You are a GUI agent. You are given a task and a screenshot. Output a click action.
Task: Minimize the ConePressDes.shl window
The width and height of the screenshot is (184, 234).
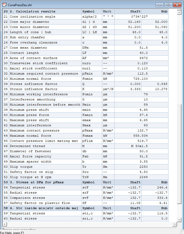point(159,5)
